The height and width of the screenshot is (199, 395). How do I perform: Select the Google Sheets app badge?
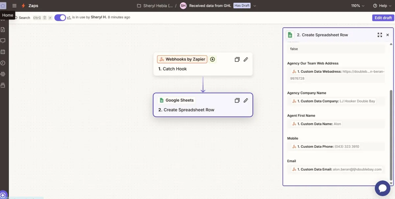(x=176, y=100)
